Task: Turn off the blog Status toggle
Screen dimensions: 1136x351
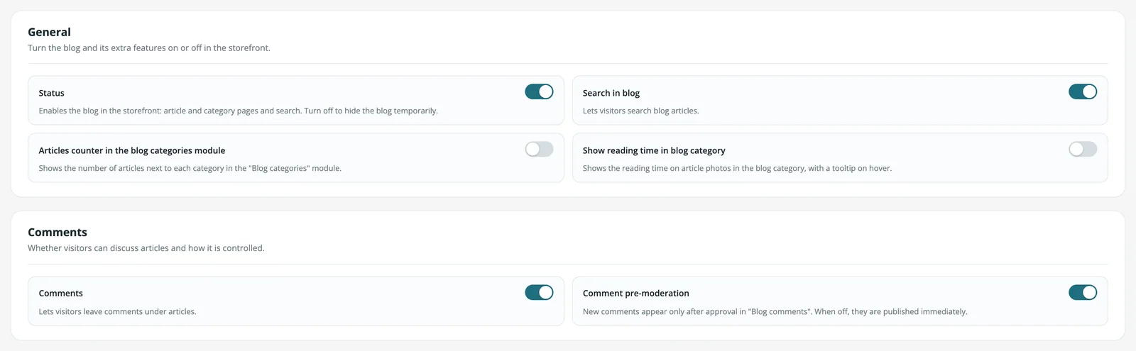Action: pyautogui.click(x=539, y=91)
